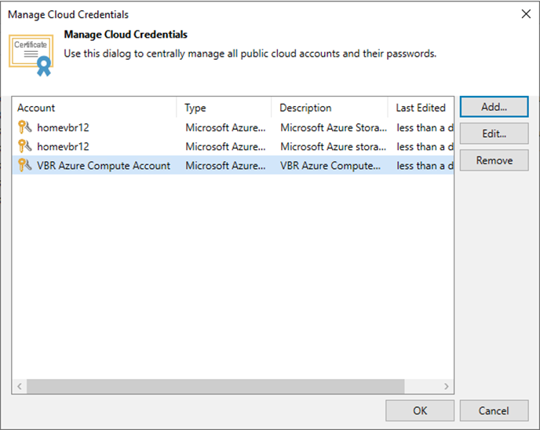Sort the list by the Account column header
Viewport: 540px width, 430px height.
click(x=94, y=108)
